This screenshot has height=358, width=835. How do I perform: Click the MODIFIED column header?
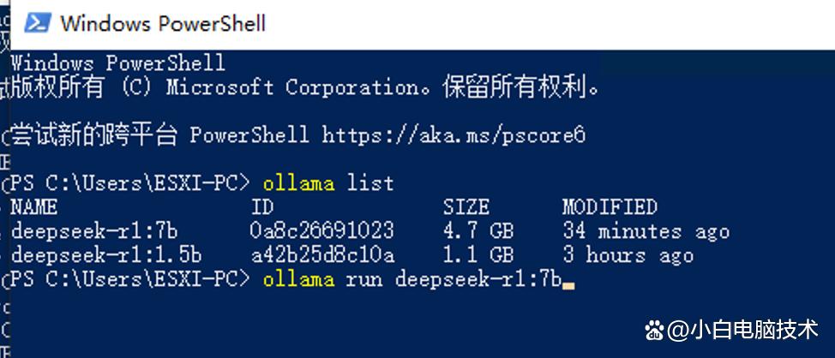click(609, 206)
